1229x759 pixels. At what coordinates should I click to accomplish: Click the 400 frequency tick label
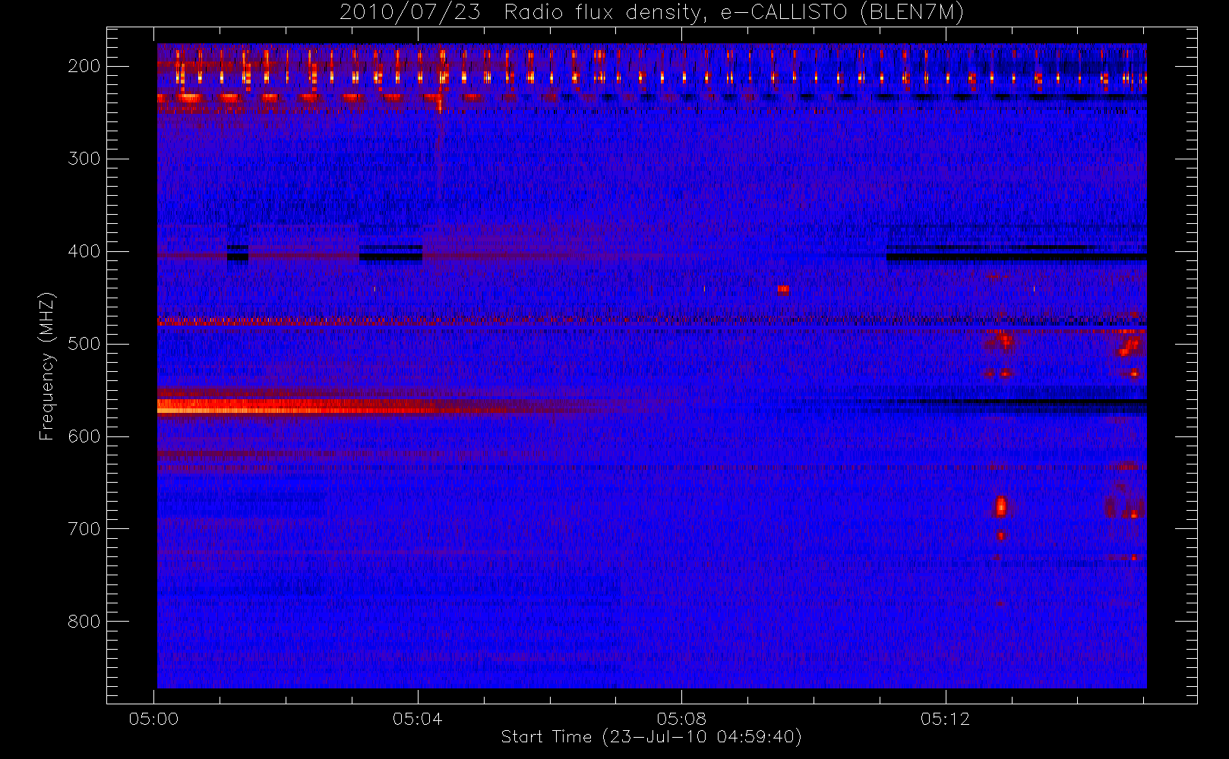point(84,251)
